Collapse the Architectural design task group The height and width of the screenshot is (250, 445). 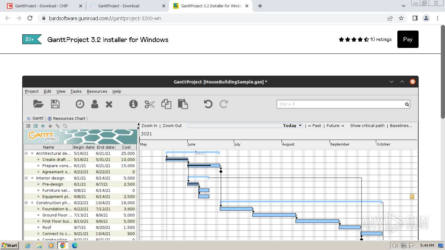pyautogui.click(x=26, y=153)
